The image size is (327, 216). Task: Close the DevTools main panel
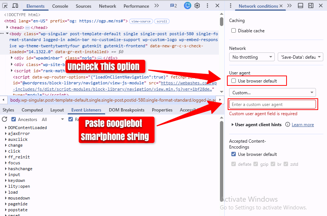(x=217, y=6)
